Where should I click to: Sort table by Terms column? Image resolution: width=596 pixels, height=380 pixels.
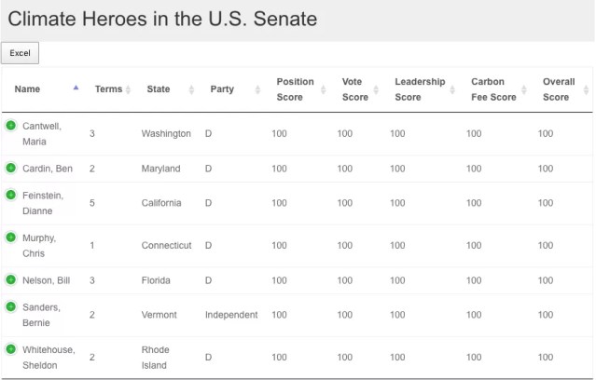[108, 89]
